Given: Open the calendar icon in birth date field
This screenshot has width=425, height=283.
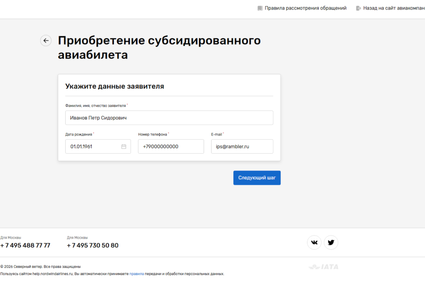Looking at the screenshot, I should (124, 146).
